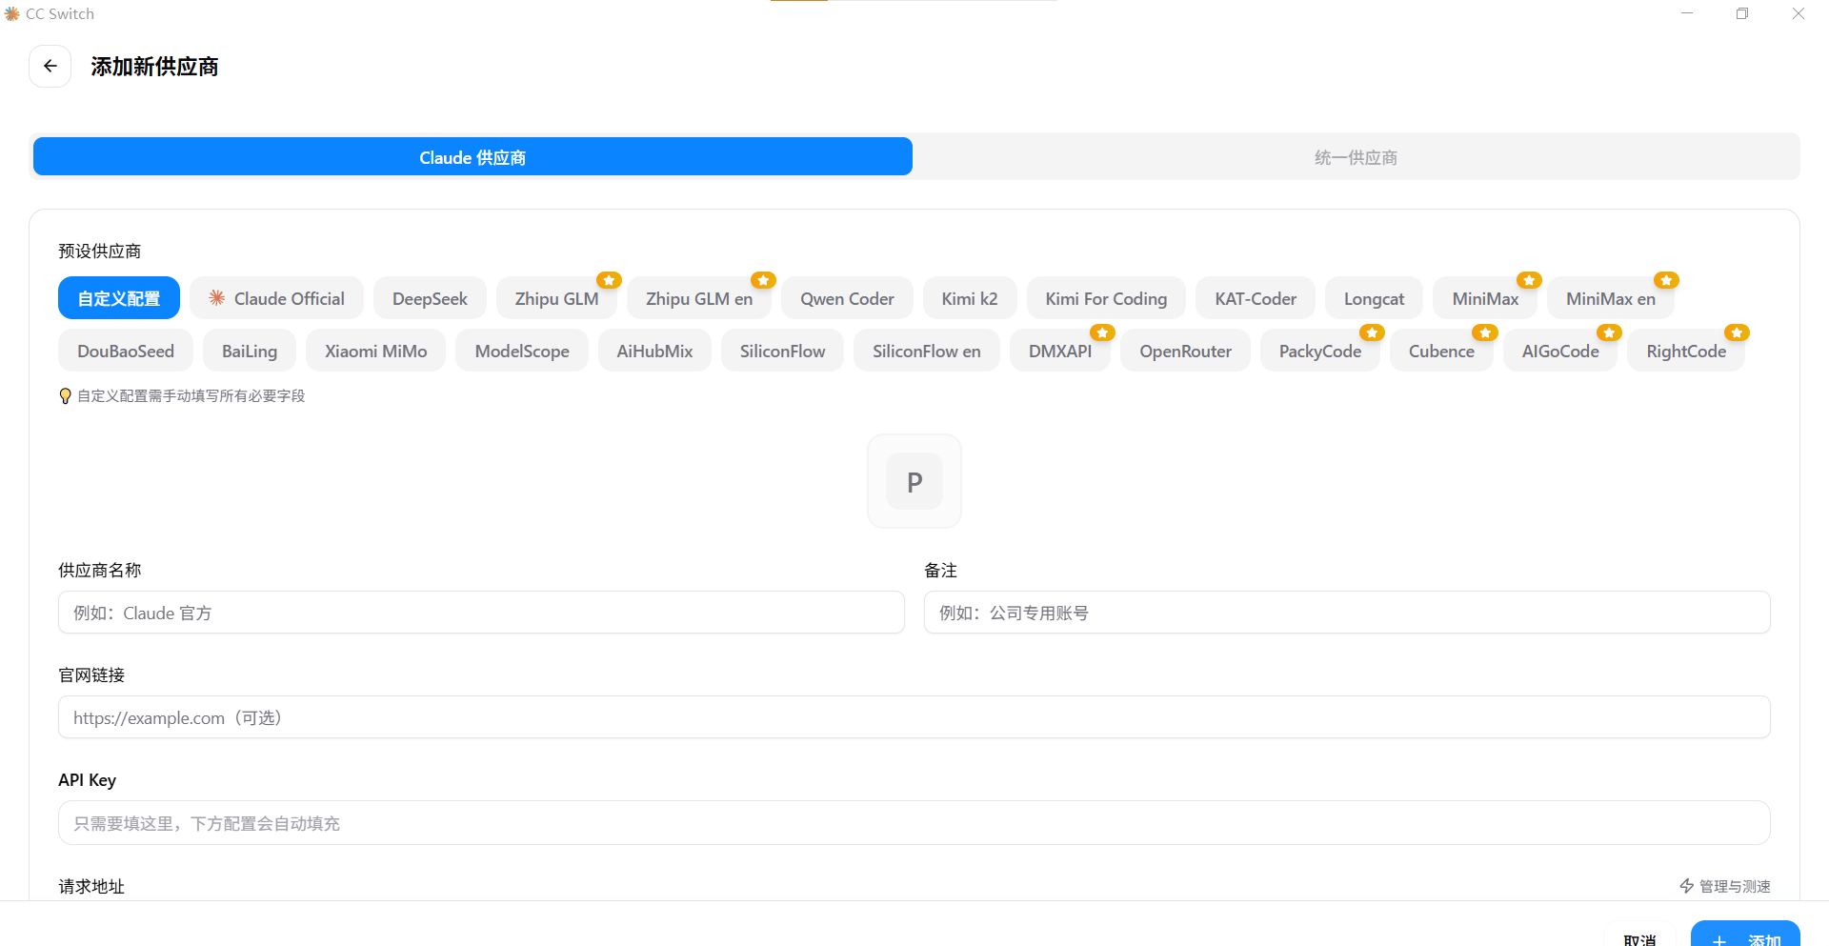Select the DouBaoSeed preset
Image resolution: width=1829 pixels, height=946 pixels.
[x=126, y=351]
